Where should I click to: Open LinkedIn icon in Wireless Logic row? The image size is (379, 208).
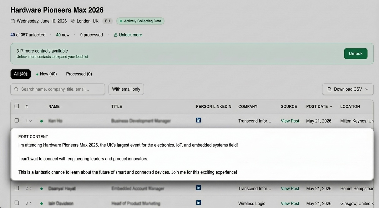click(199, 202)
